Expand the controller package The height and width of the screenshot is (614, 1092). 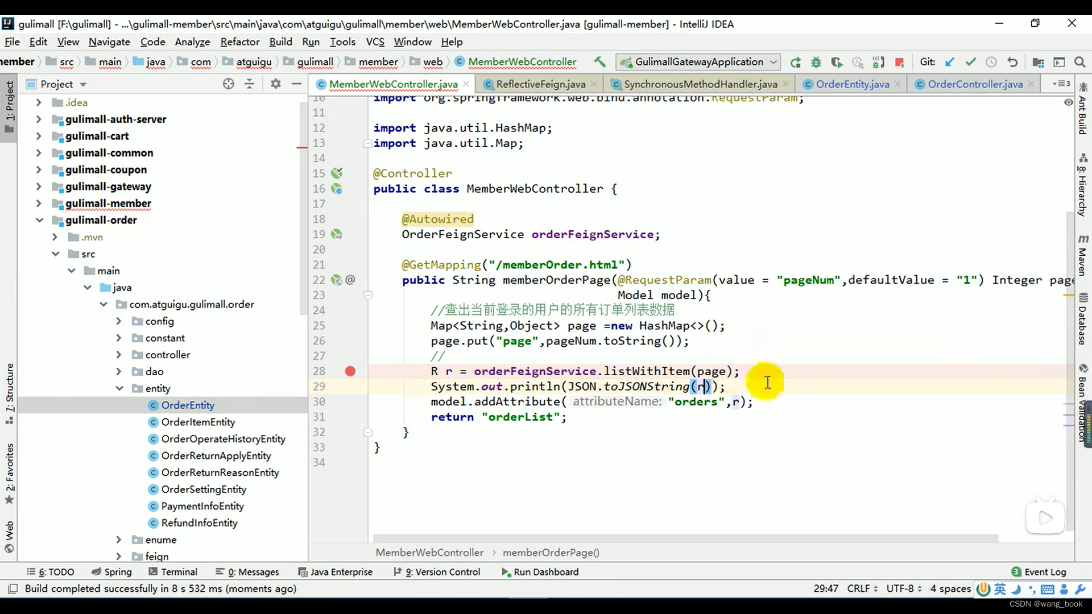pos(119,355)
